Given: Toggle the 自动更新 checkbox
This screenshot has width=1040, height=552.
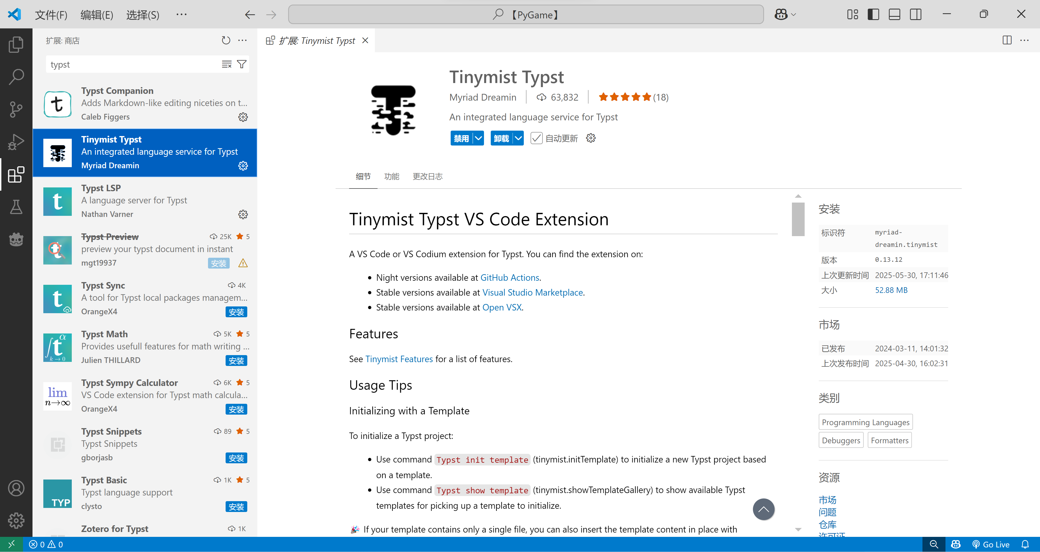Looking at the screenshot, I should [536, 138].
